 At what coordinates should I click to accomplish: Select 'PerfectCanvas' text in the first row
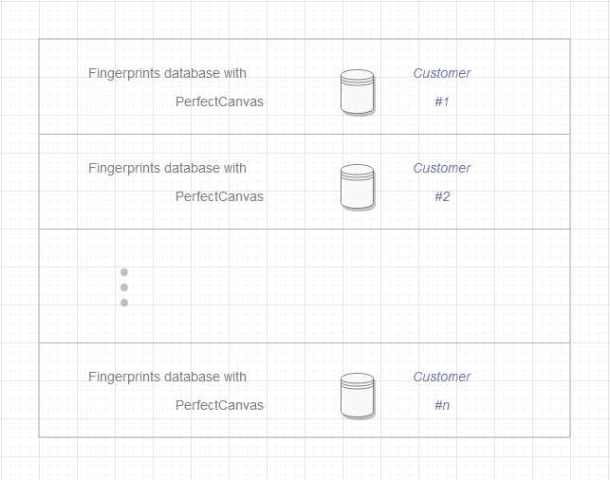click(x=219, y=102)
